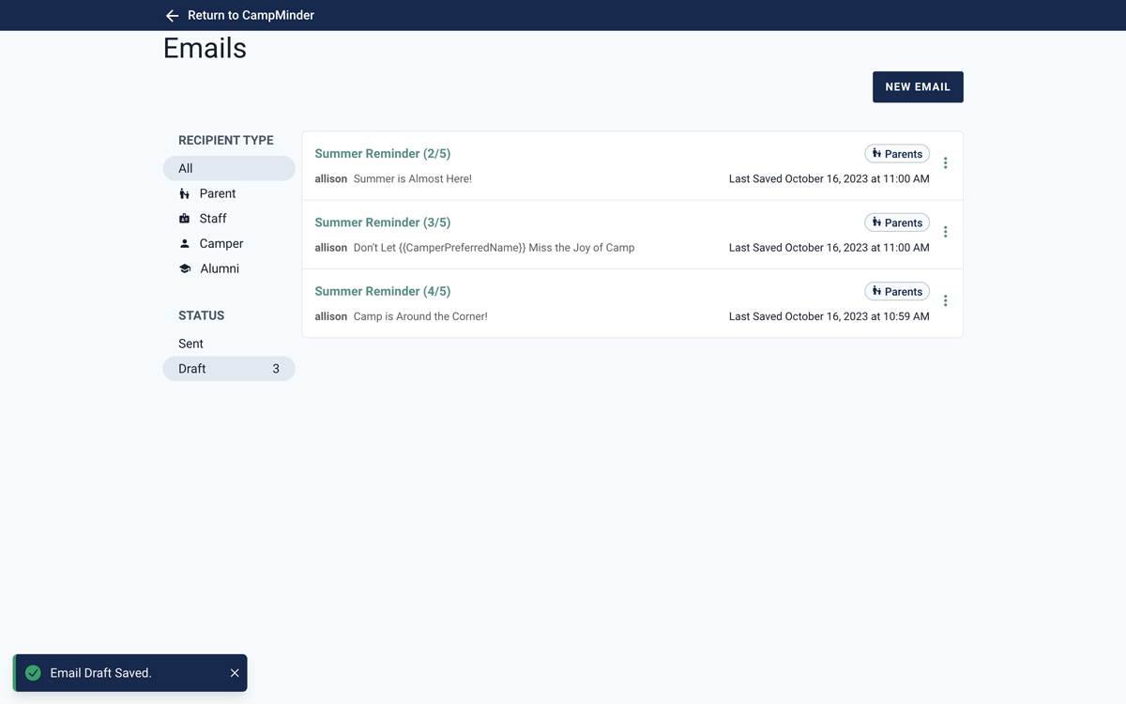The width and height of the screenshot is (1126, 704).
Task: Open options menu for Summer Reminder (2/5)
Action: click(x=945, y=163)
